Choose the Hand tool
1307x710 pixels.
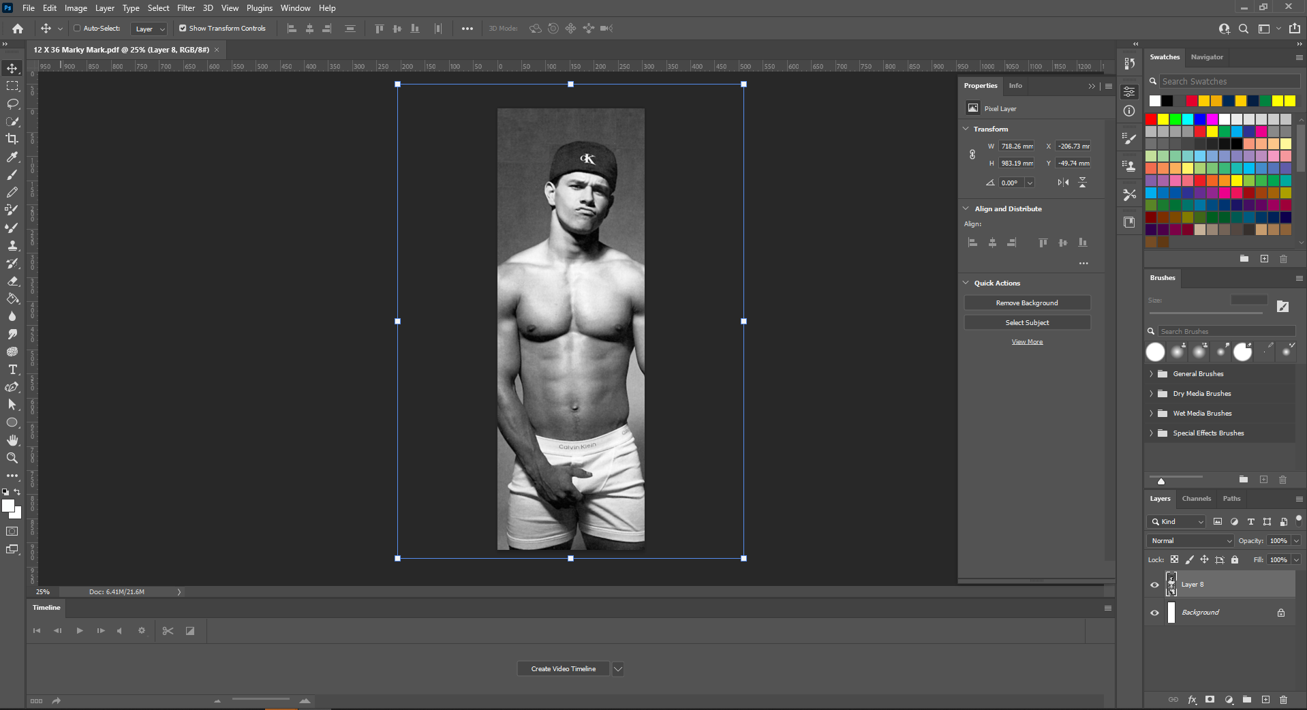point(12,440)
